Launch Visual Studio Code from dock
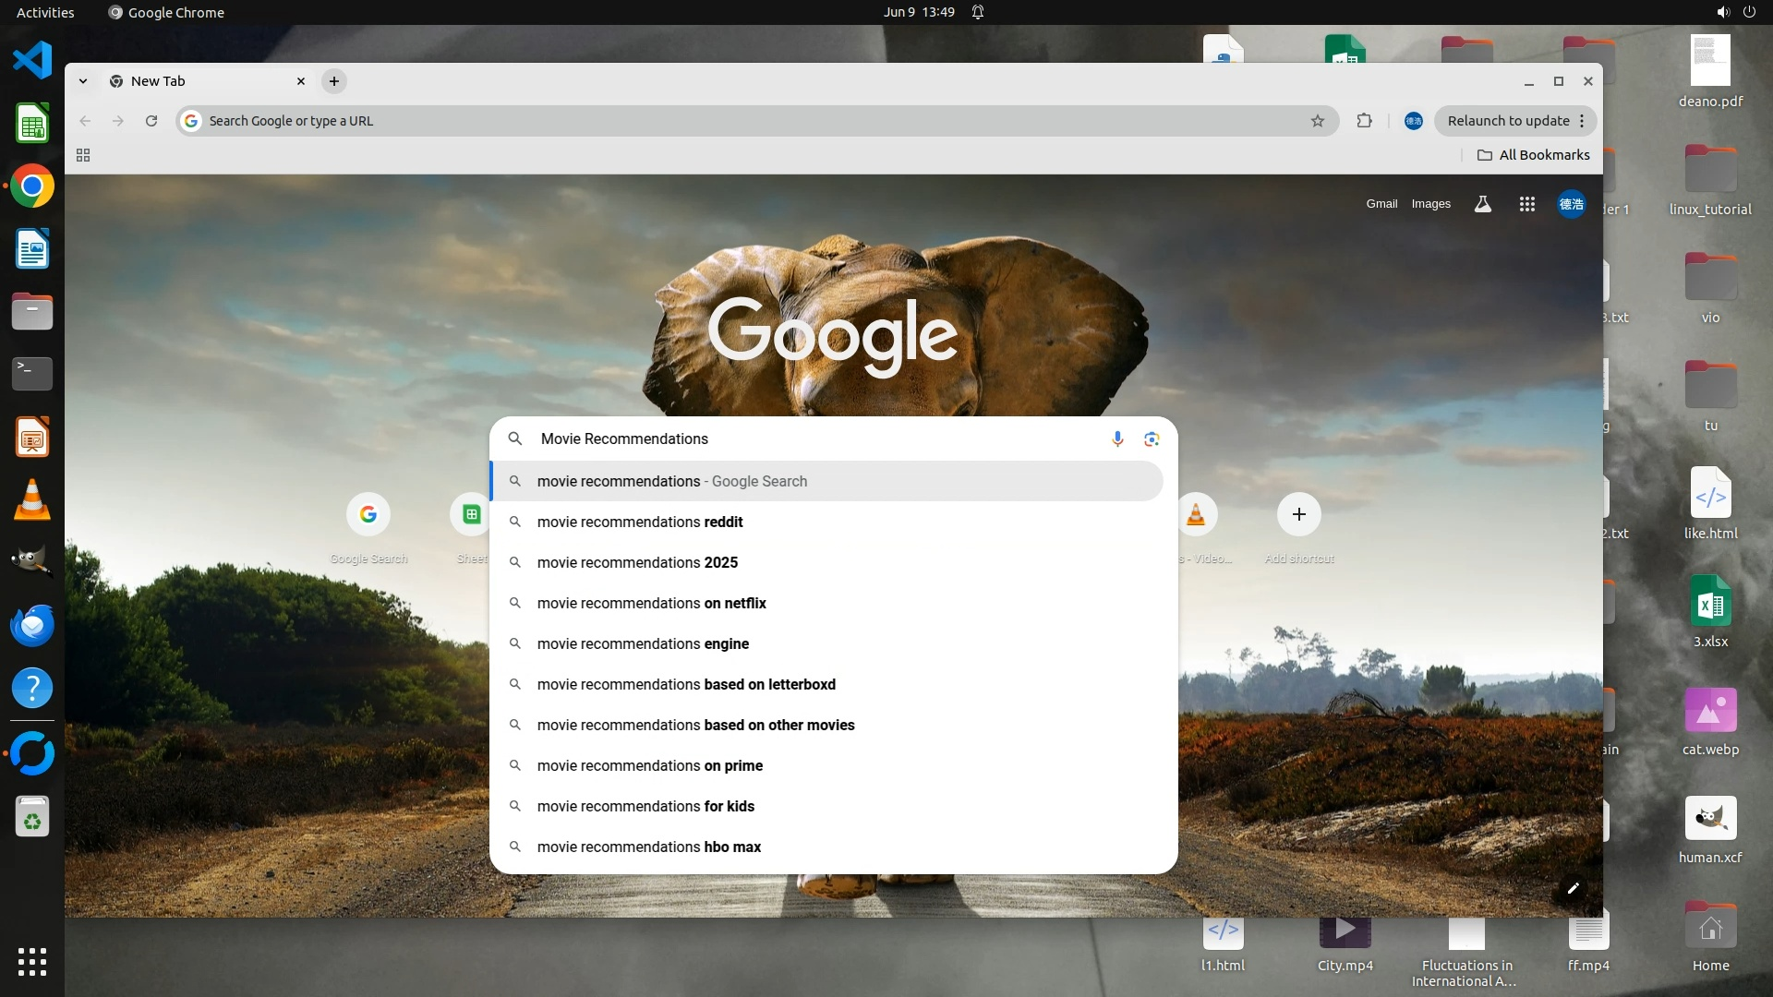The width and height of the screenshot is (1773, 997). pos(32,60)
